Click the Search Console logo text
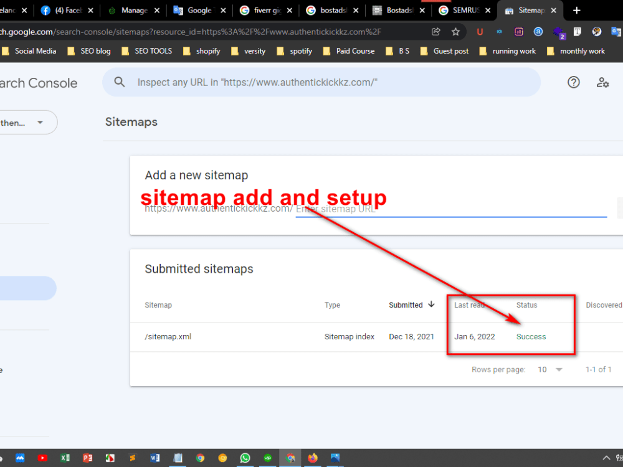 [38, 83]
